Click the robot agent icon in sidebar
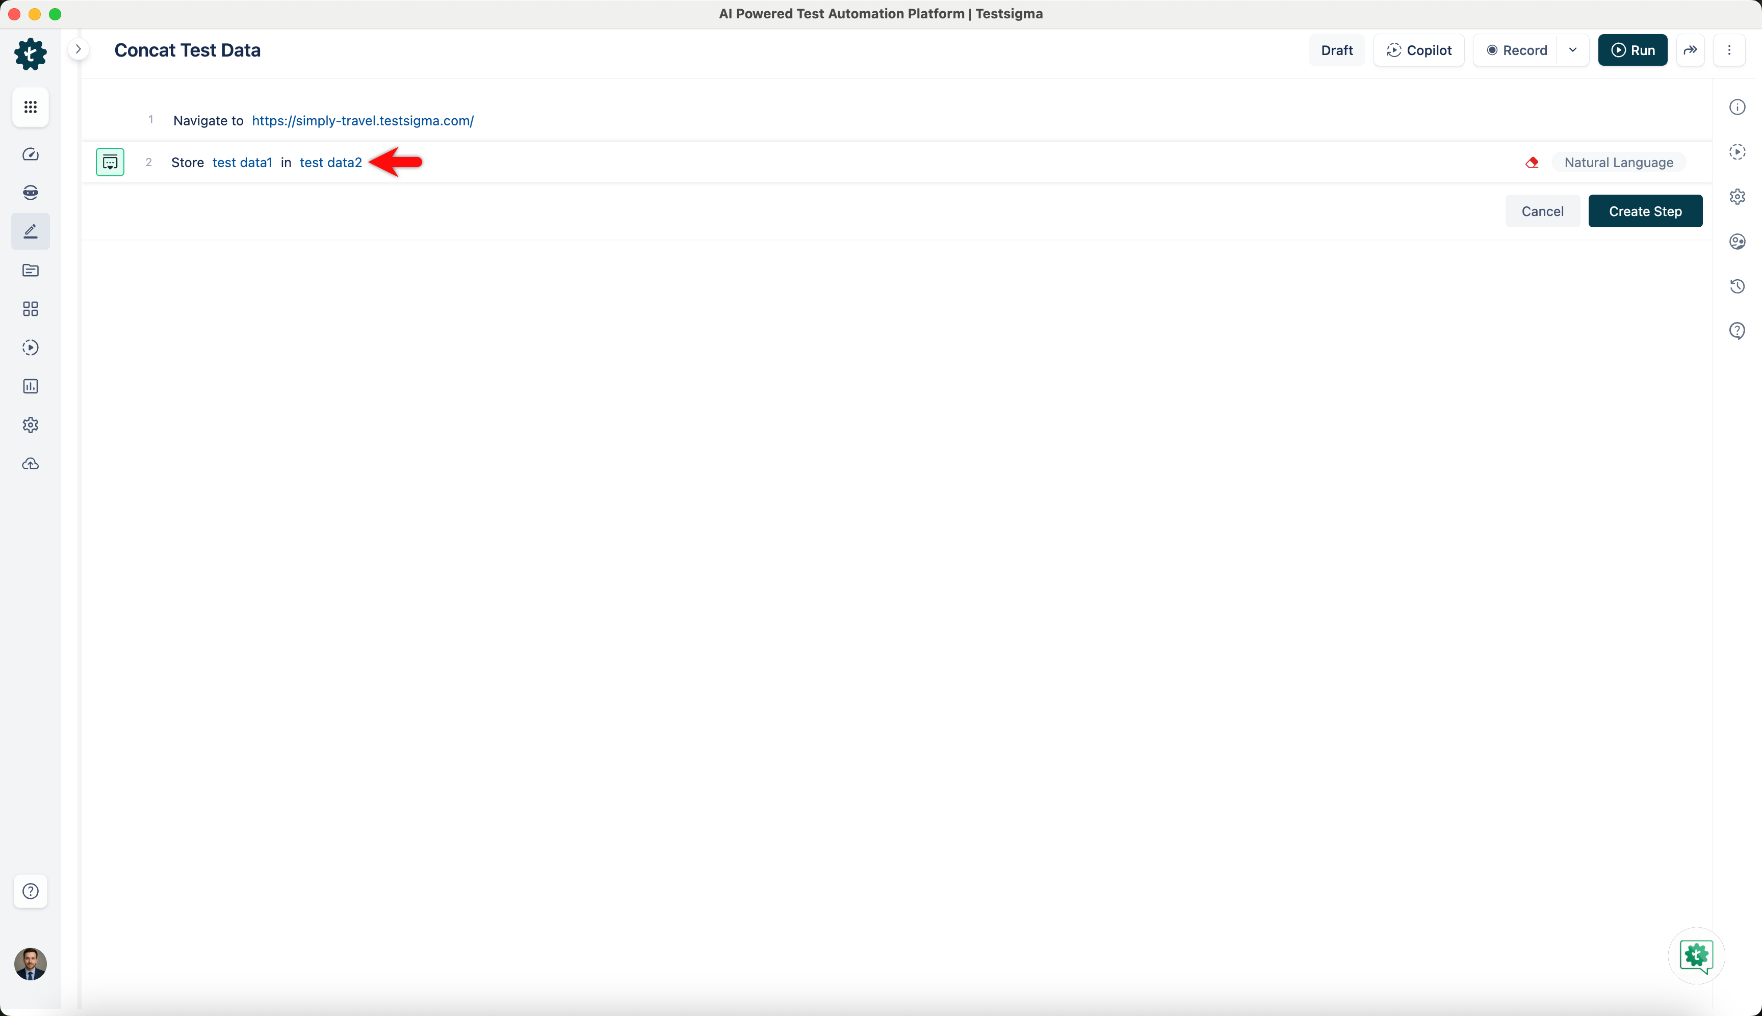The height and width of the screenshot is (1016, 1762). pyautogui.click(x=30, y=193)
